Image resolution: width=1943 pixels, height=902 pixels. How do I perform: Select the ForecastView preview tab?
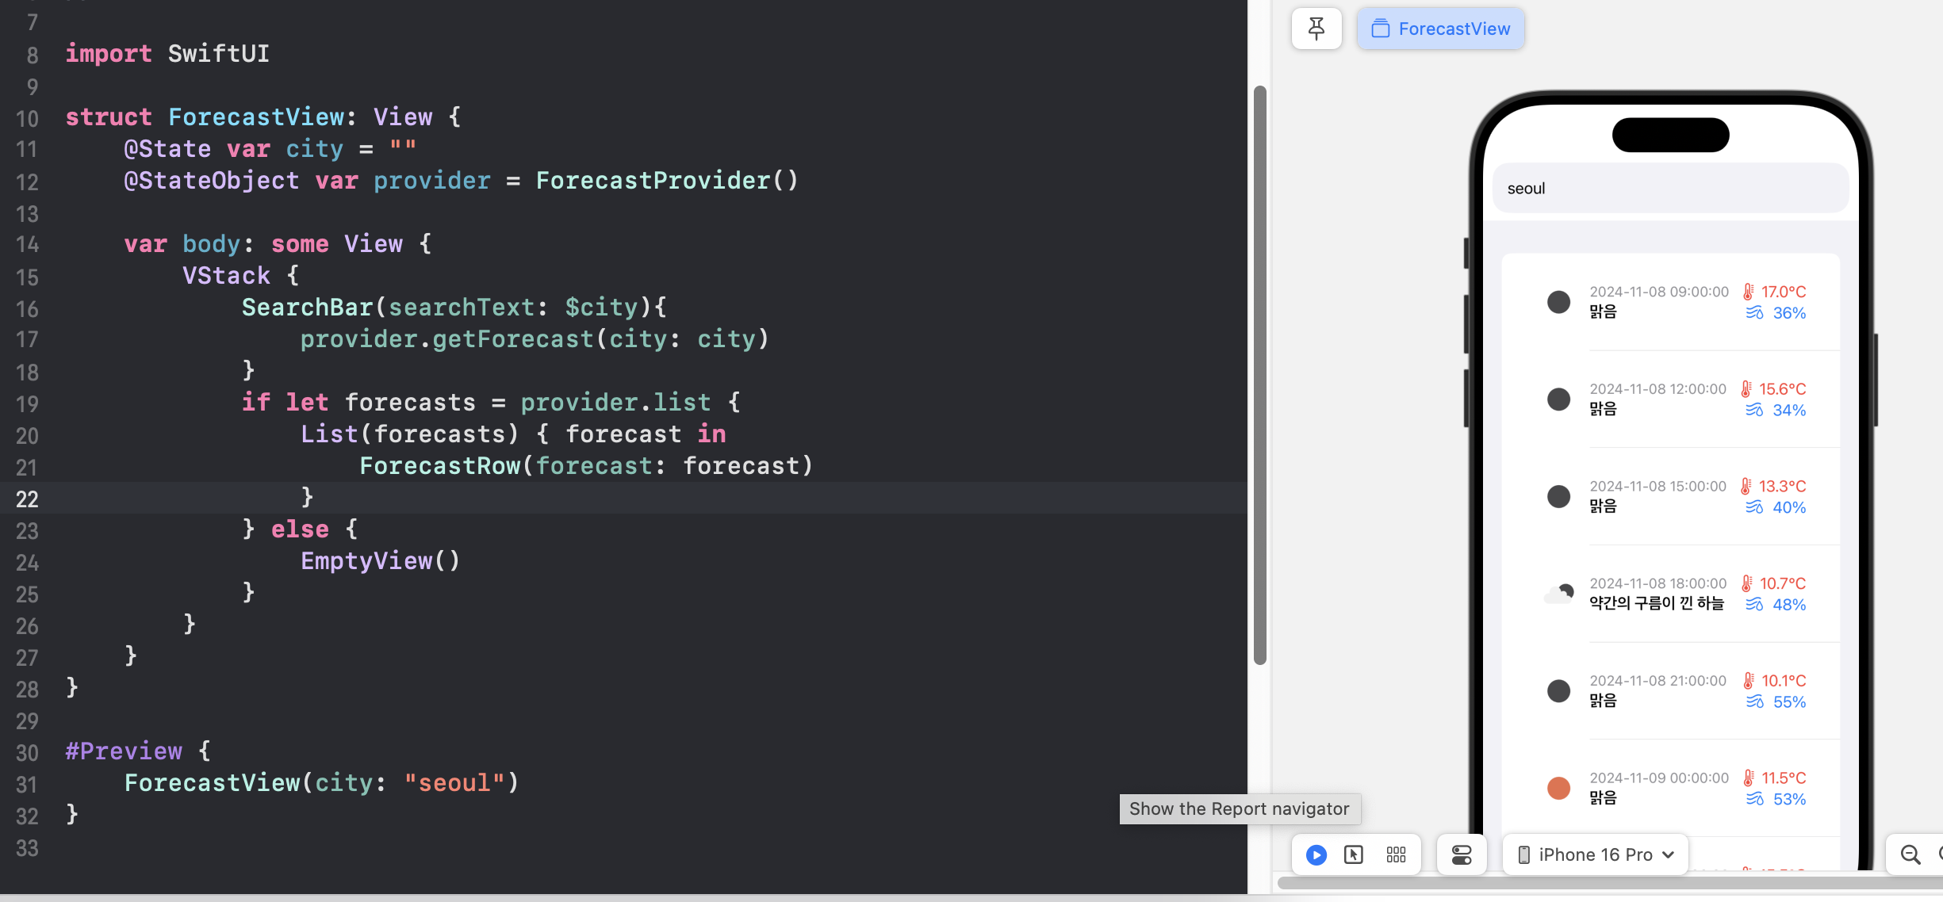1440,29
